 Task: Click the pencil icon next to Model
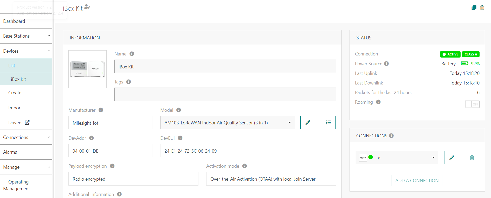click(x=308, y=123)
